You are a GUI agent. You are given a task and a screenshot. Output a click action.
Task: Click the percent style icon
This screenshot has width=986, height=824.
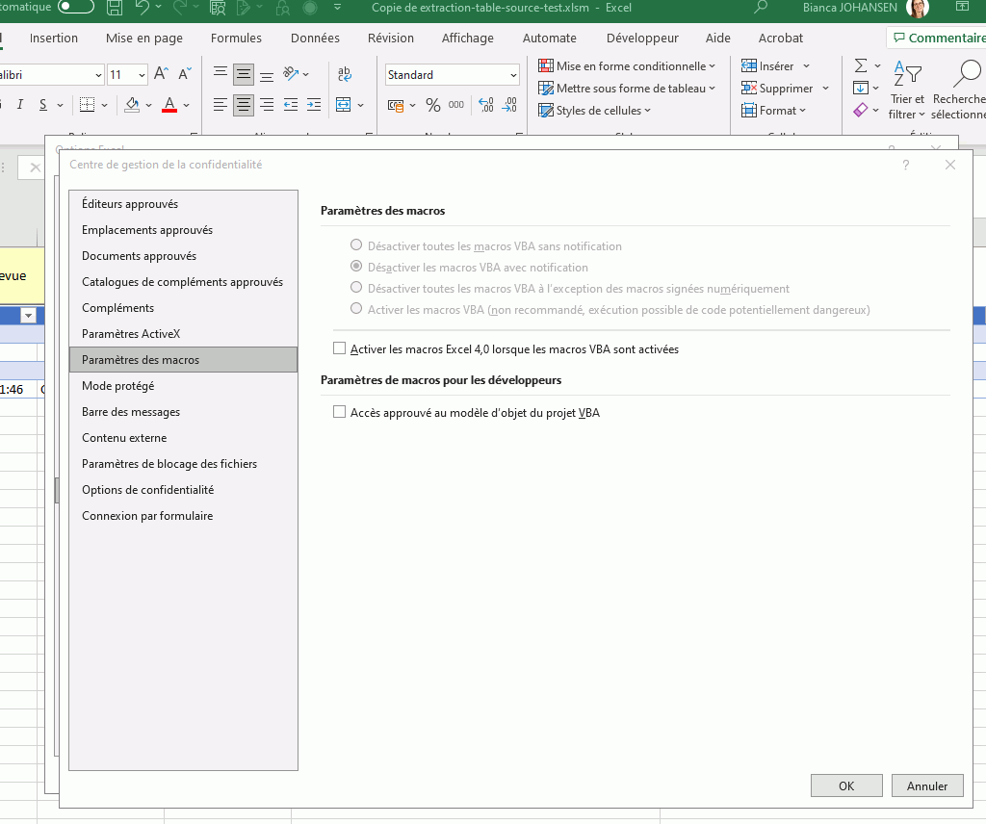coord(432,105)
